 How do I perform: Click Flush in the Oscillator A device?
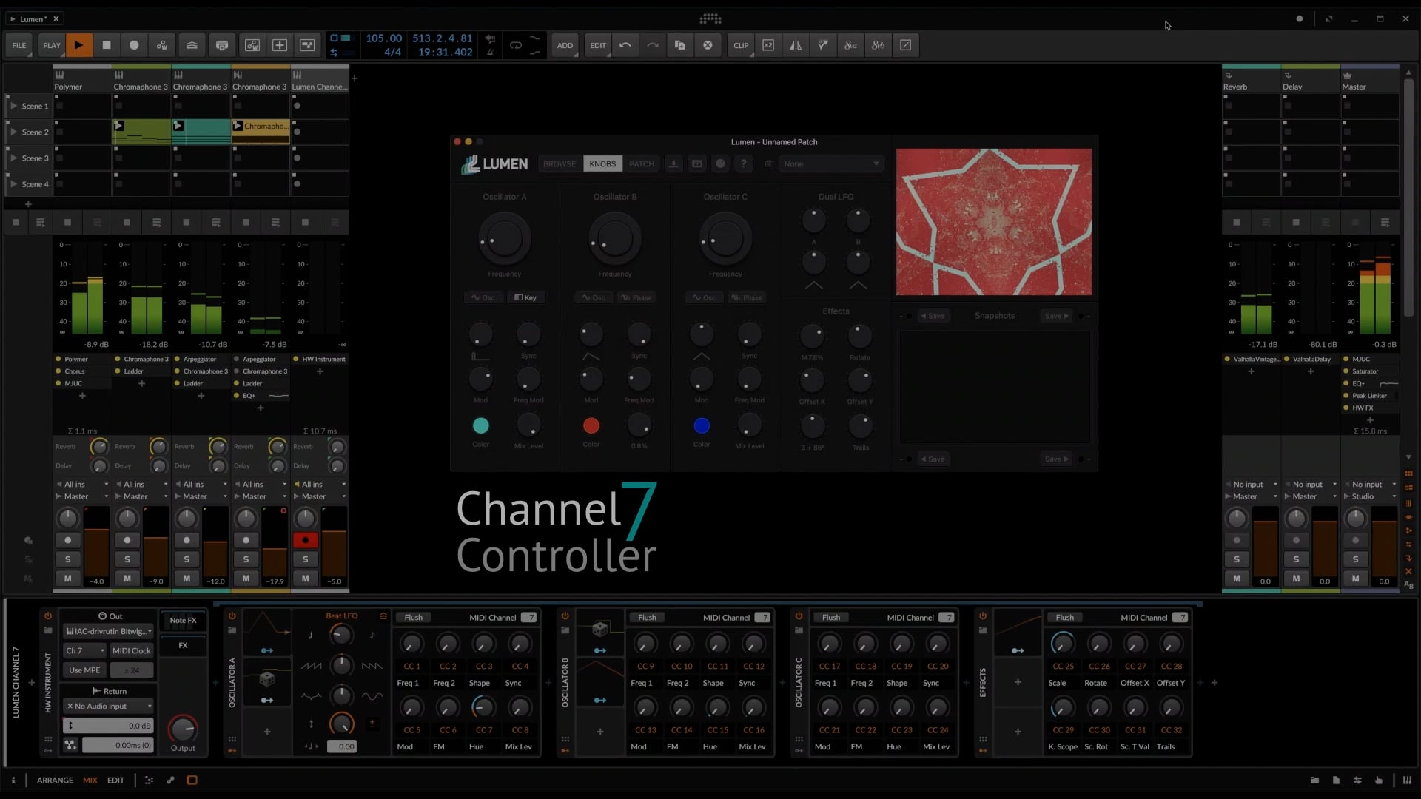click(414, 618)
